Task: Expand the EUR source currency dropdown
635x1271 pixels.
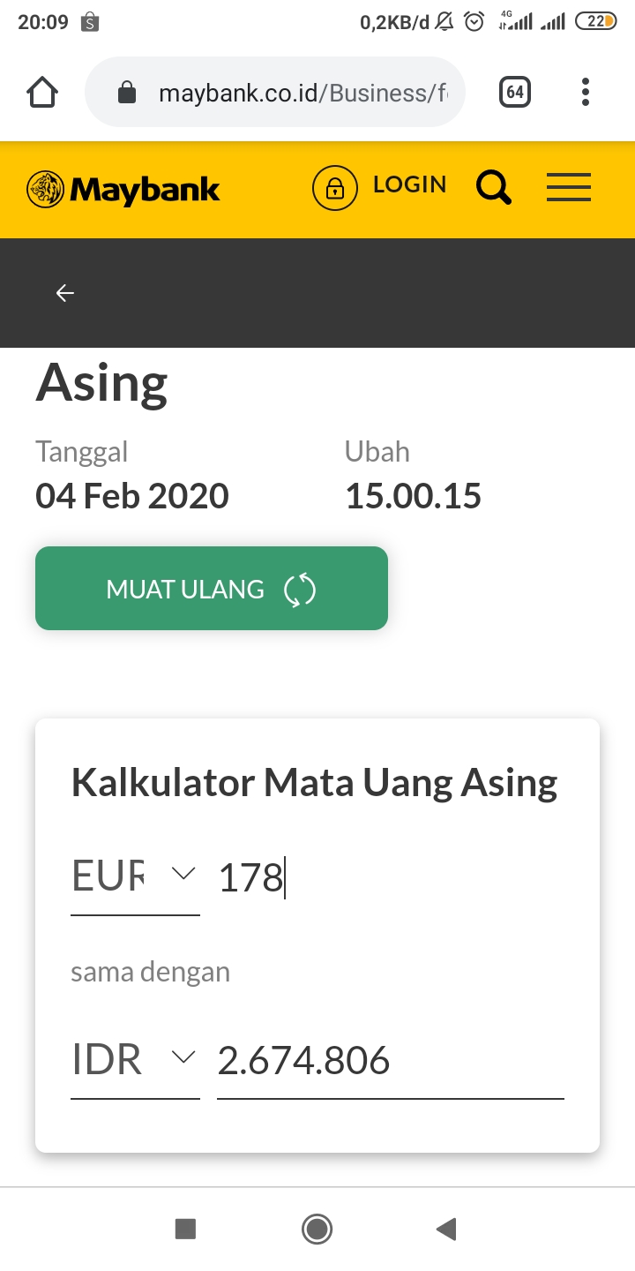Action: [135, 877]
